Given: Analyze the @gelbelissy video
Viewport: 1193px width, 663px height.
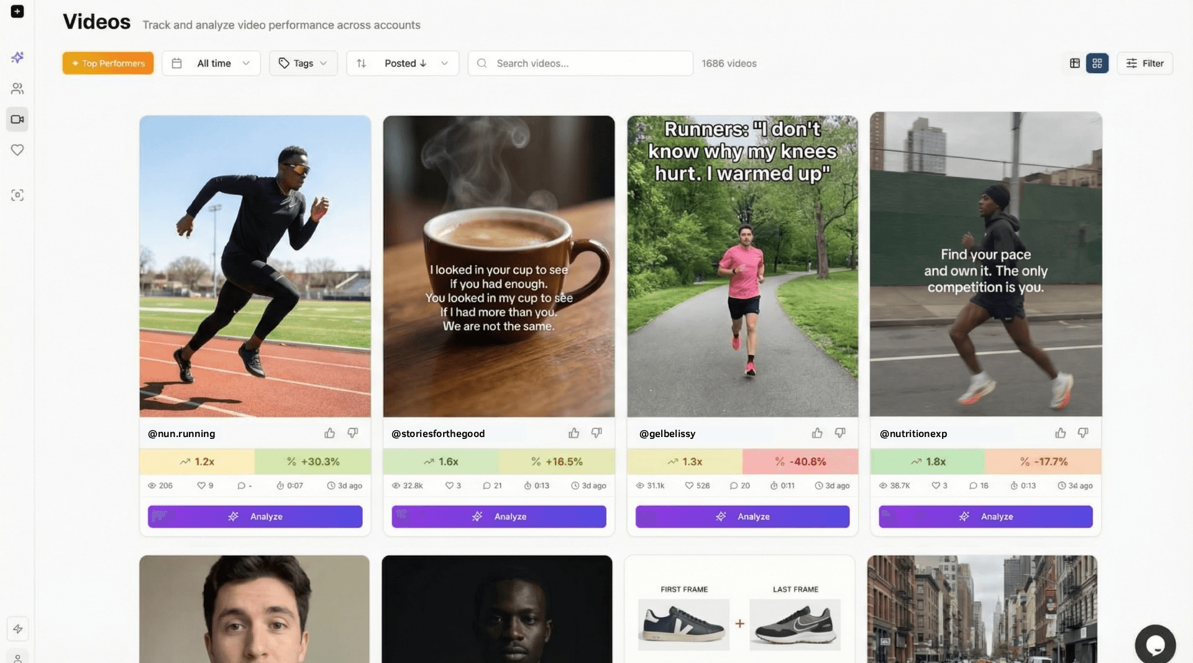Looking at the screenshot, I should pos(743,516).
